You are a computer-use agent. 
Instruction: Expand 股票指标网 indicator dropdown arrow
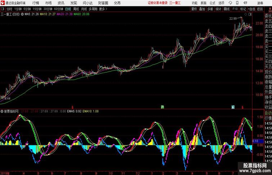click(2, 111)
